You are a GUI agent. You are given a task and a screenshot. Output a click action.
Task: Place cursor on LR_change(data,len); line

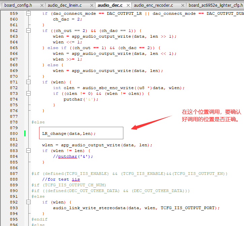[69, 134]
